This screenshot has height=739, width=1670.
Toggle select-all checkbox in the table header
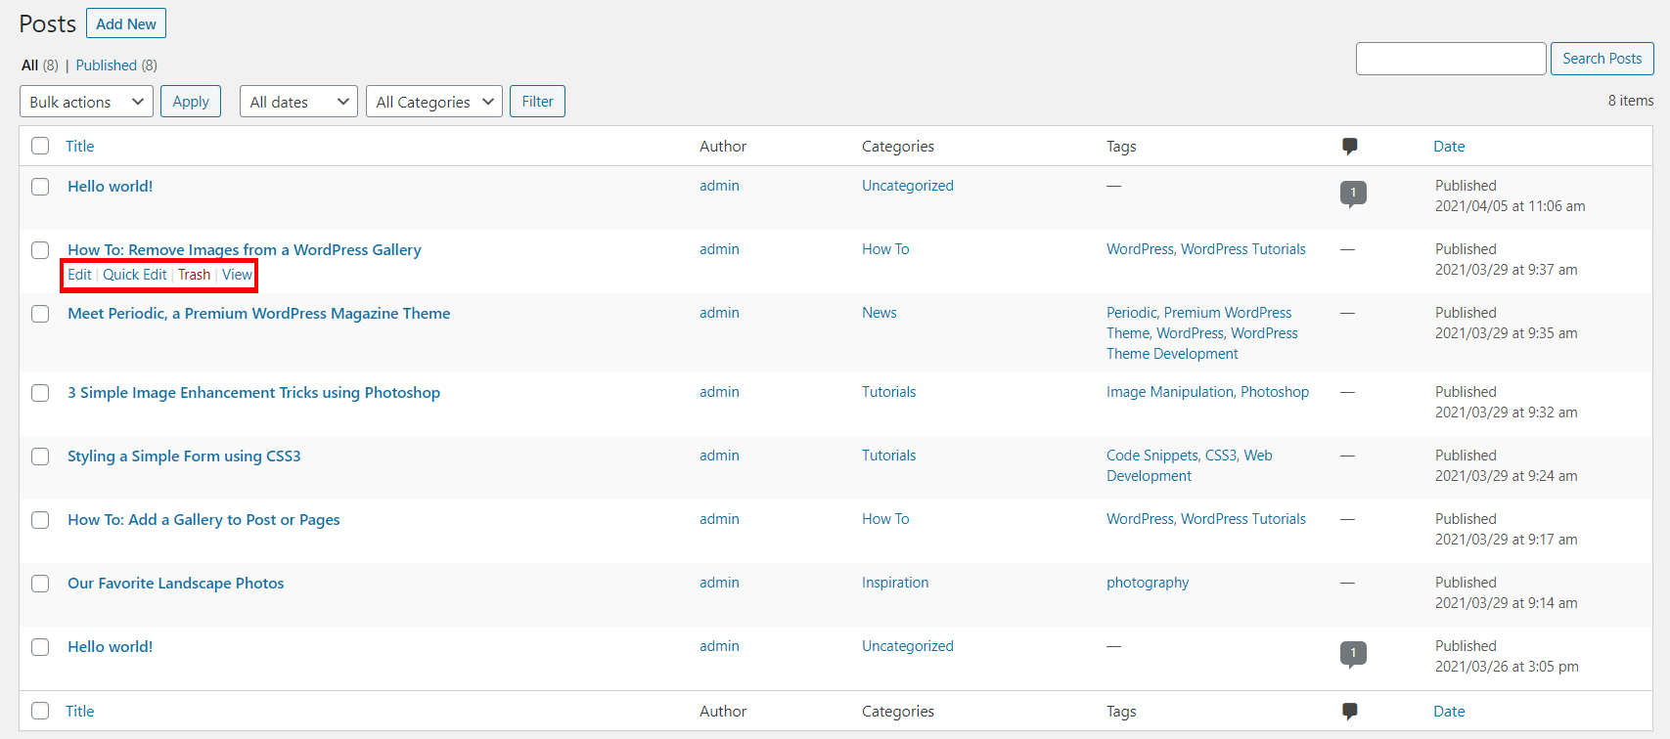click(x=40, y=146)
